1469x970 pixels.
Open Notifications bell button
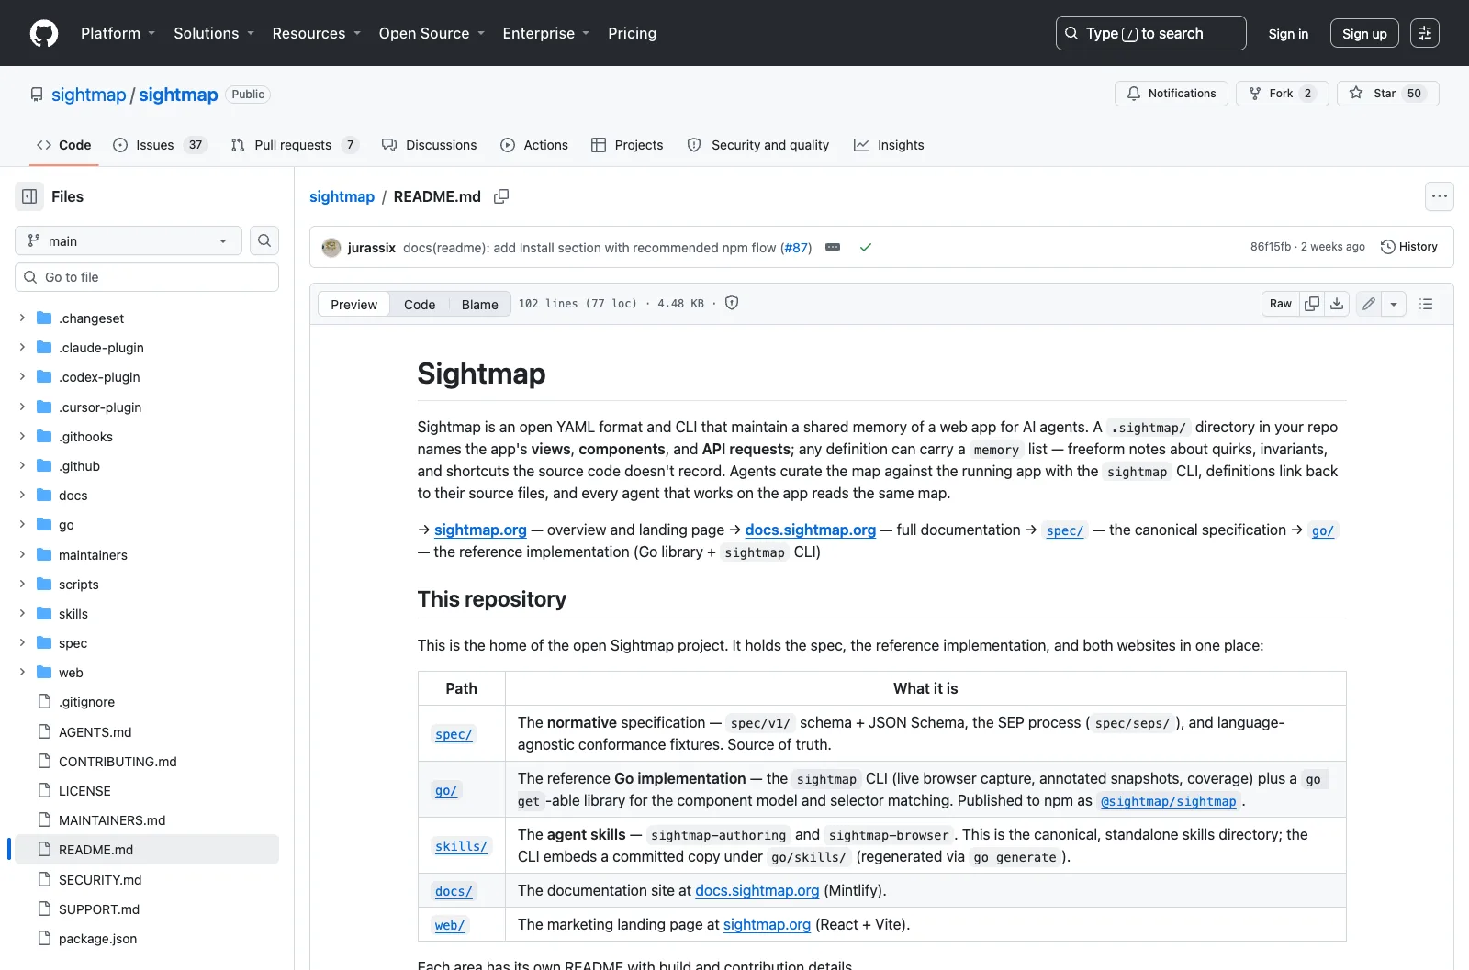pos(1172,94)
